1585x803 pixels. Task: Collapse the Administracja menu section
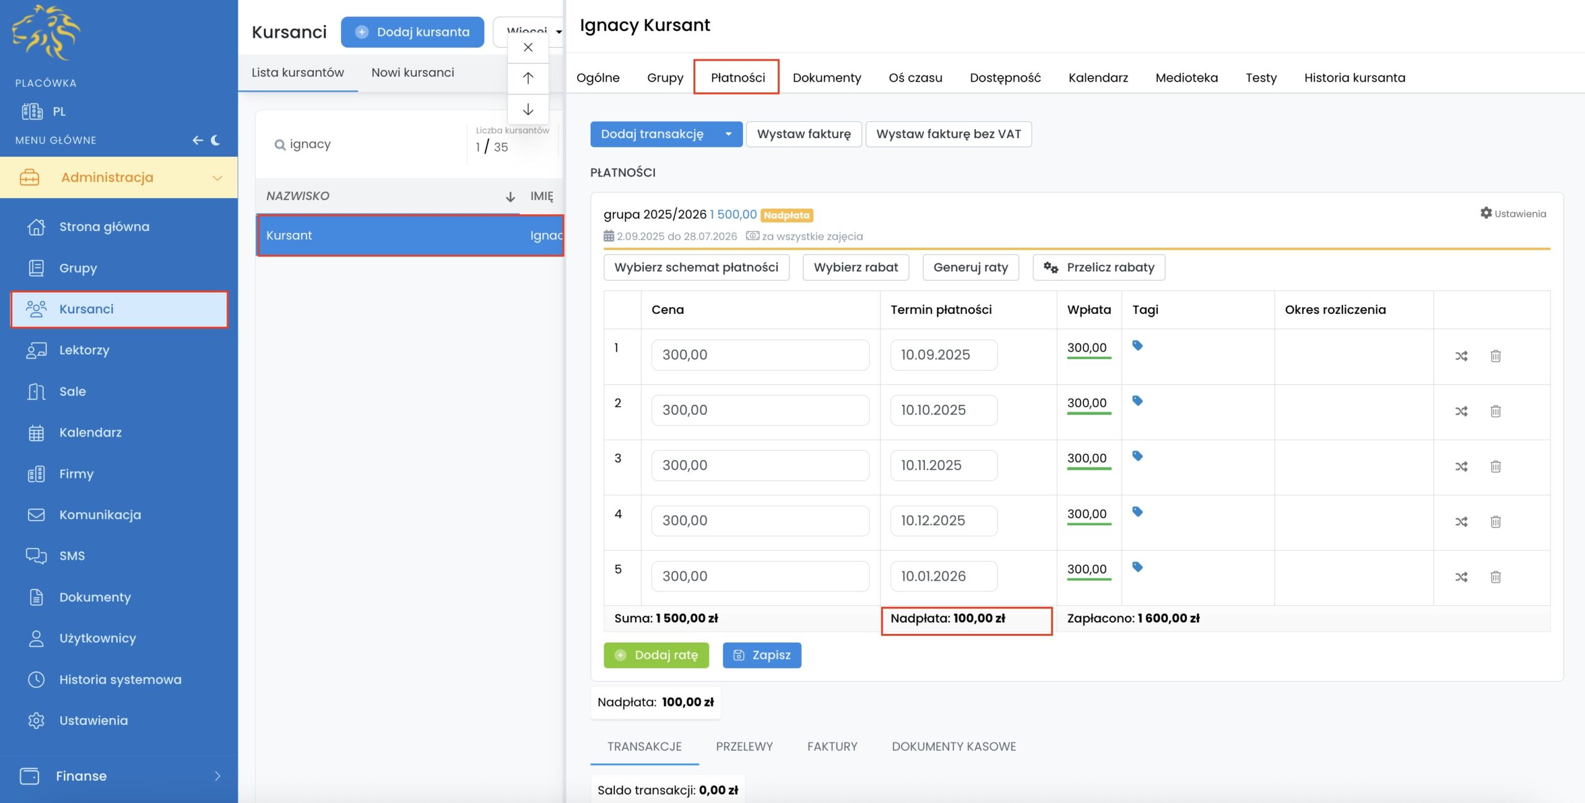[x=217, y=178]
